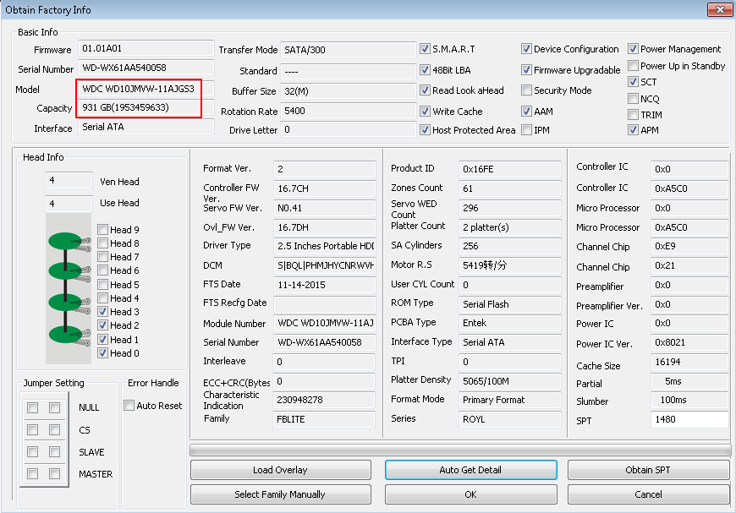Confirm with the OK button
This screenshot has height=513, width=736.
tap(470, 494)
